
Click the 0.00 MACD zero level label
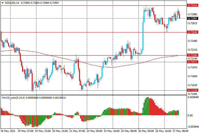pos(190,116)
